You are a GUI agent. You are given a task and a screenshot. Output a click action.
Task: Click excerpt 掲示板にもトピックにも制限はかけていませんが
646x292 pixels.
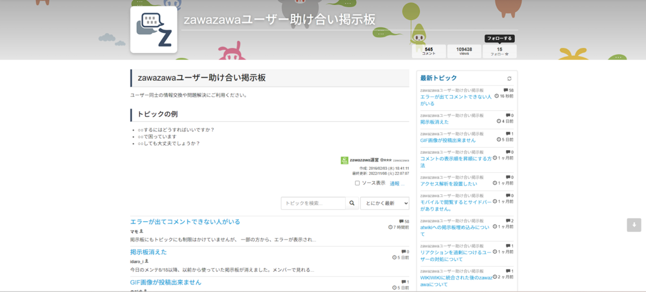(223, 239)
